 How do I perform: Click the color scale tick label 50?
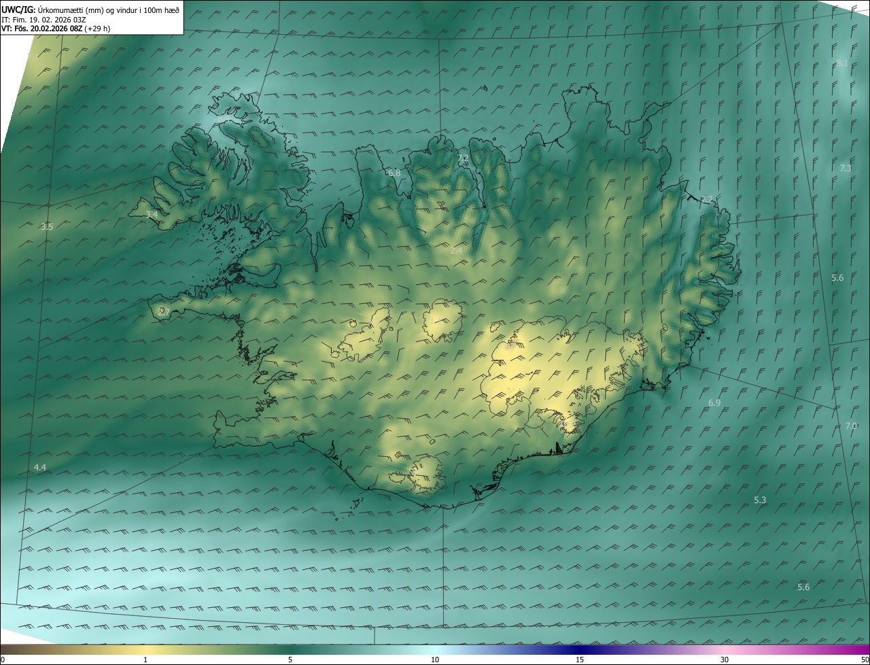[x=865, y=660]
